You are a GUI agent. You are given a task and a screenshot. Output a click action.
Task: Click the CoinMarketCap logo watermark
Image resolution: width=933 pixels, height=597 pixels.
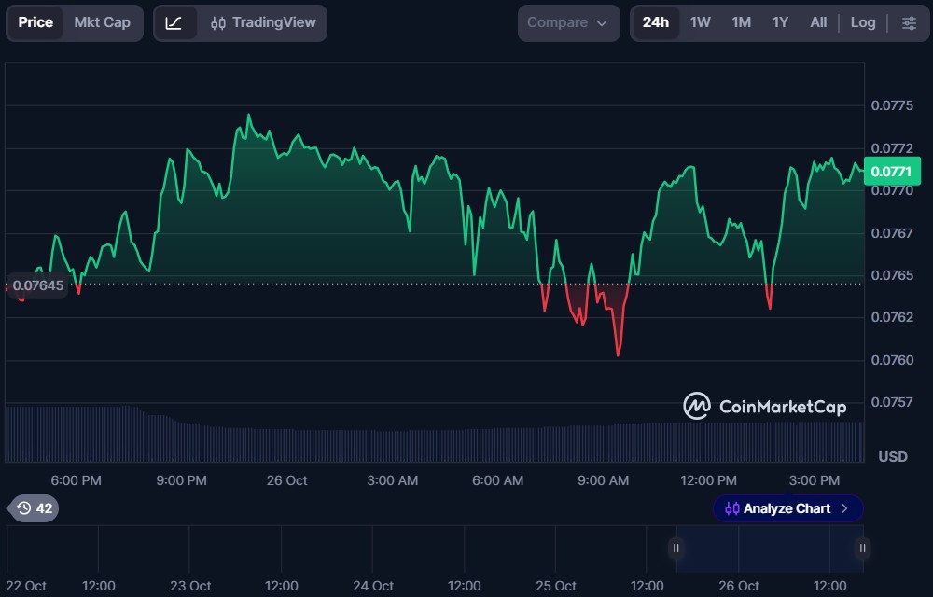coord(765,406)
